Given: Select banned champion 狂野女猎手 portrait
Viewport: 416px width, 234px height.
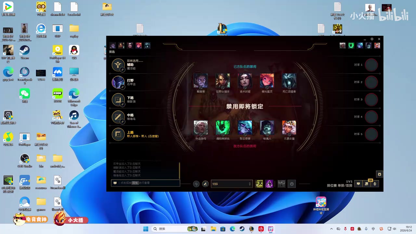Looking at the screenshot, I should pyautogui.click(x=223, y=80).
